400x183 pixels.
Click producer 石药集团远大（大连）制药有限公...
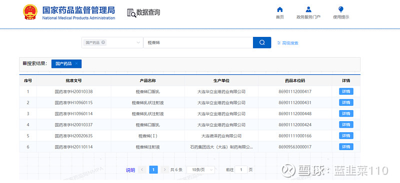[221, 147]
